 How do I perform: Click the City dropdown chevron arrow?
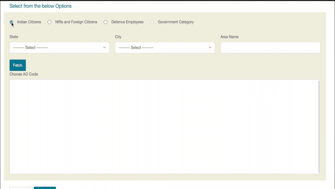(x=210, y=48)
